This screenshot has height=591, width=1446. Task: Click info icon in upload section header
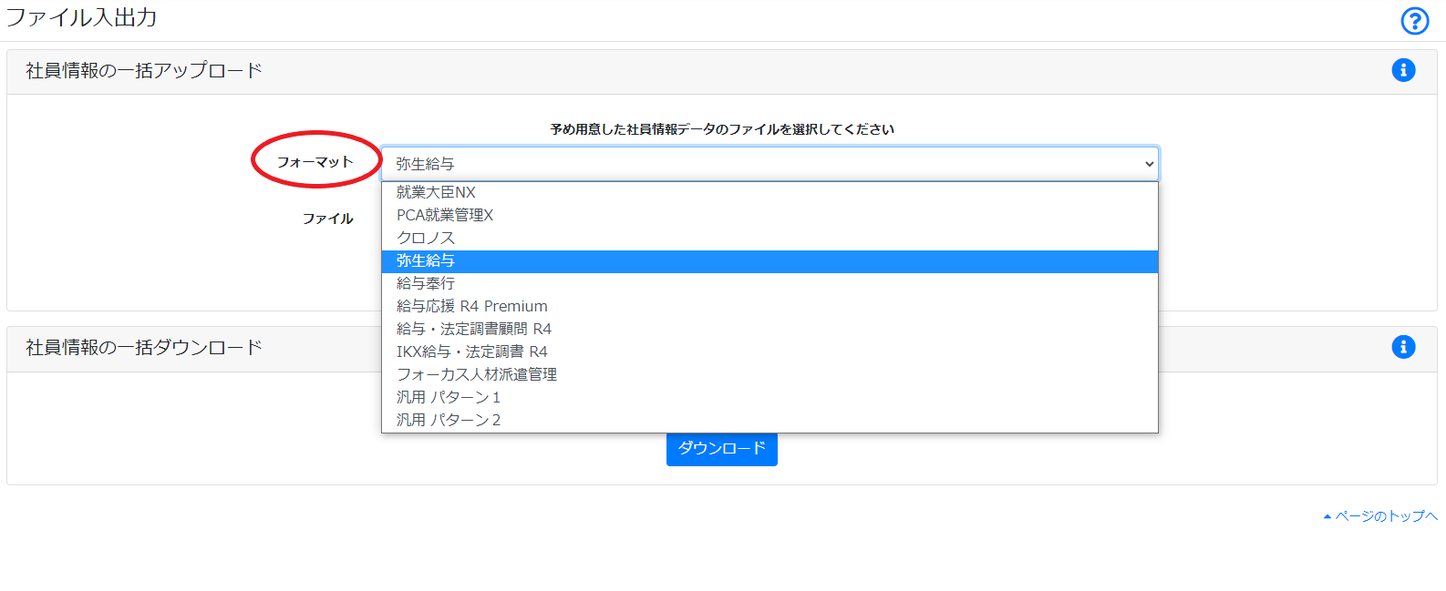[x=1403, y=70]
